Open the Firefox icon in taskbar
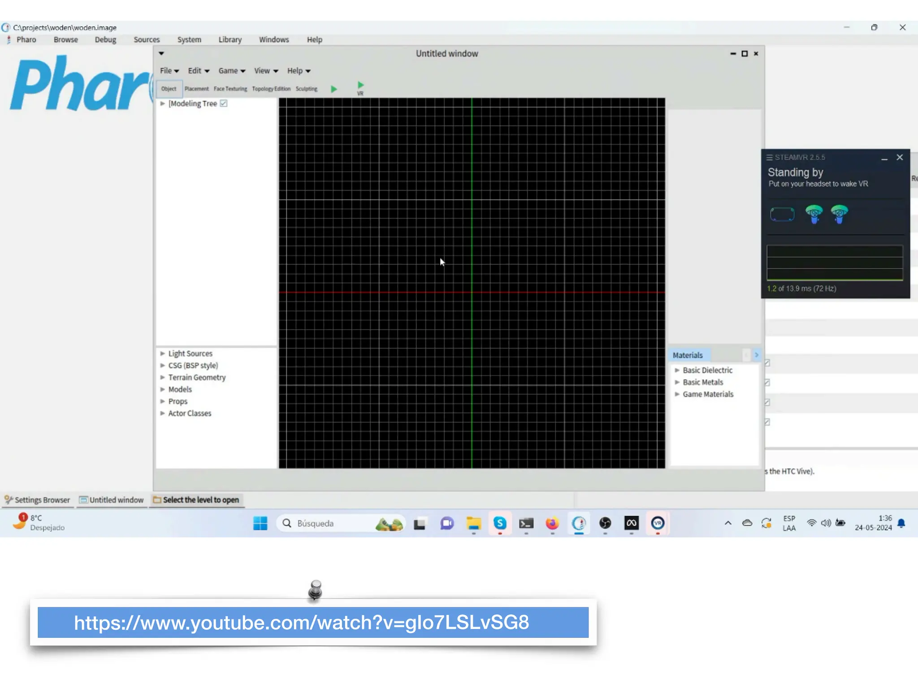Image resolution: width=918 pixels, height=689 pixels. point(552,523)
